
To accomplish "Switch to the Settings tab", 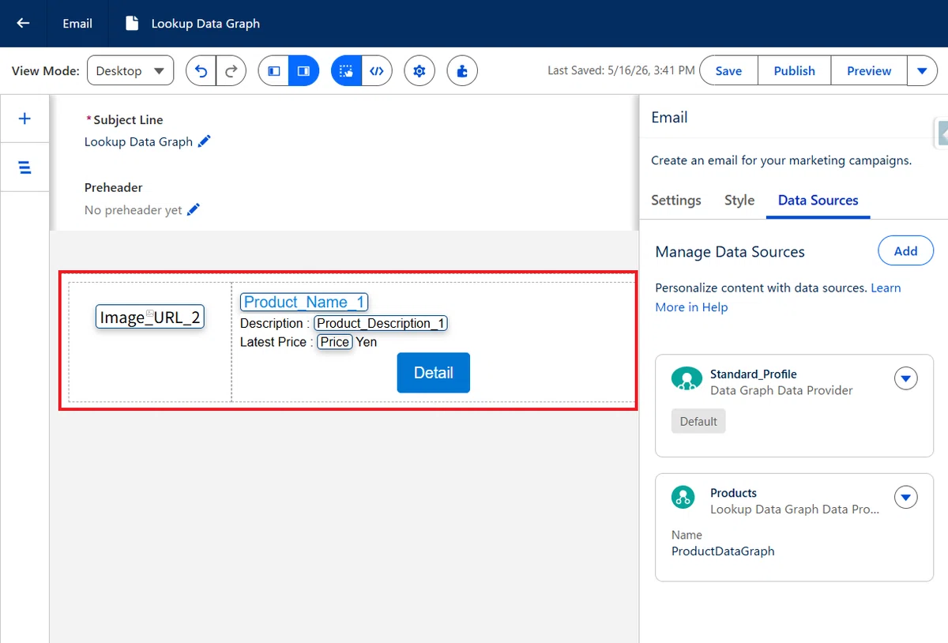I will click(x=675, y=200).
